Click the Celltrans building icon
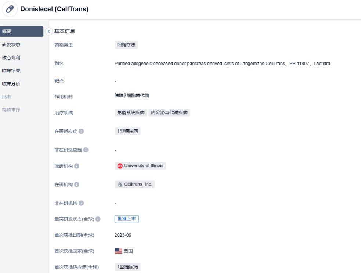The image size is (361, 273). point(120,184)
